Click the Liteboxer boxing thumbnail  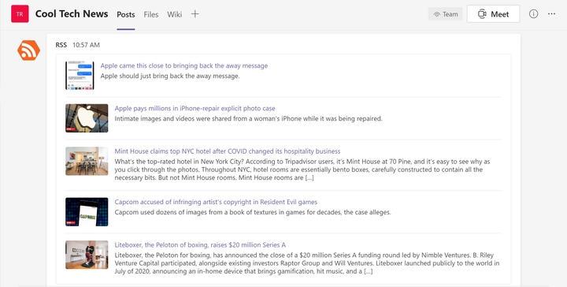pyautogui.click(x=87, y=255)
